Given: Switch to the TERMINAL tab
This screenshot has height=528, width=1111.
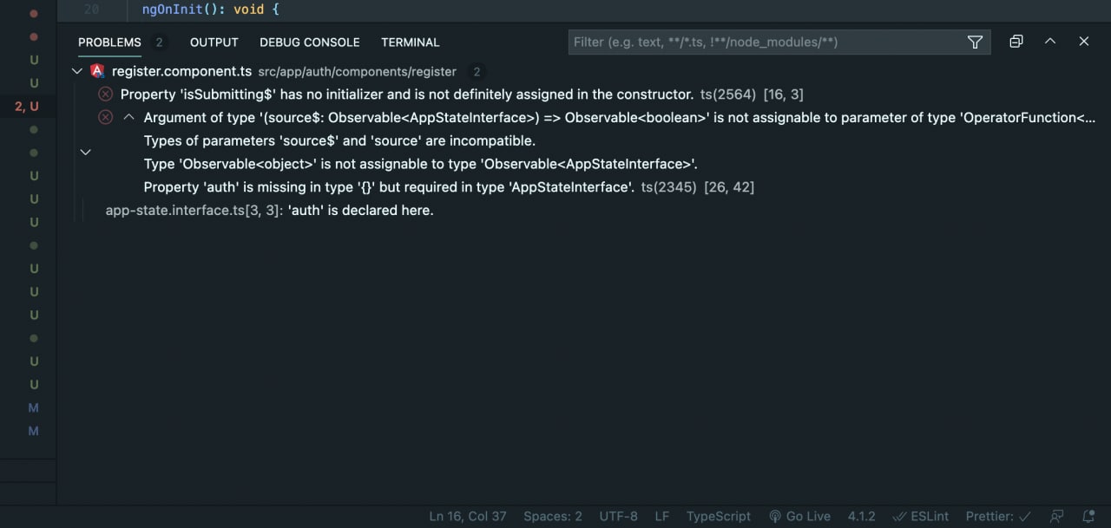Looking at the screenshot, I should pos(410,42).
